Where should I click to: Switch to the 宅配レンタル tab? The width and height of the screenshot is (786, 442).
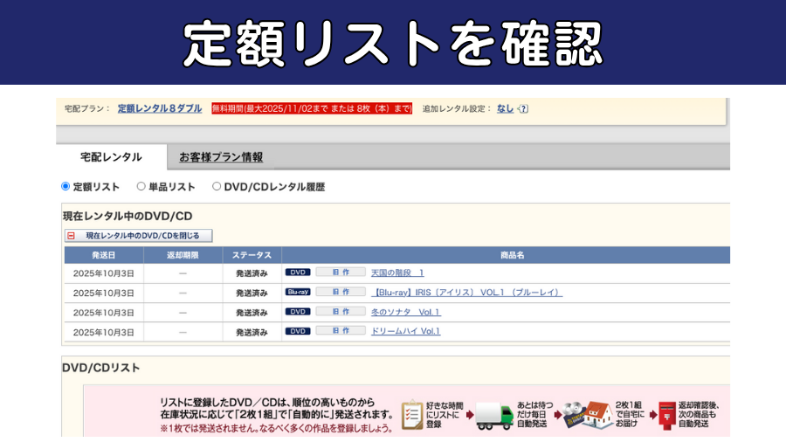click(x=111, y=157)
